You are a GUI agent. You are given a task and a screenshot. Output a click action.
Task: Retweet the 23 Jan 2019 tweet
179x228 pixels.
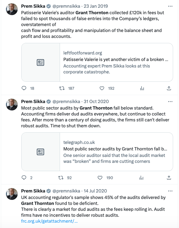coord(62,88)
